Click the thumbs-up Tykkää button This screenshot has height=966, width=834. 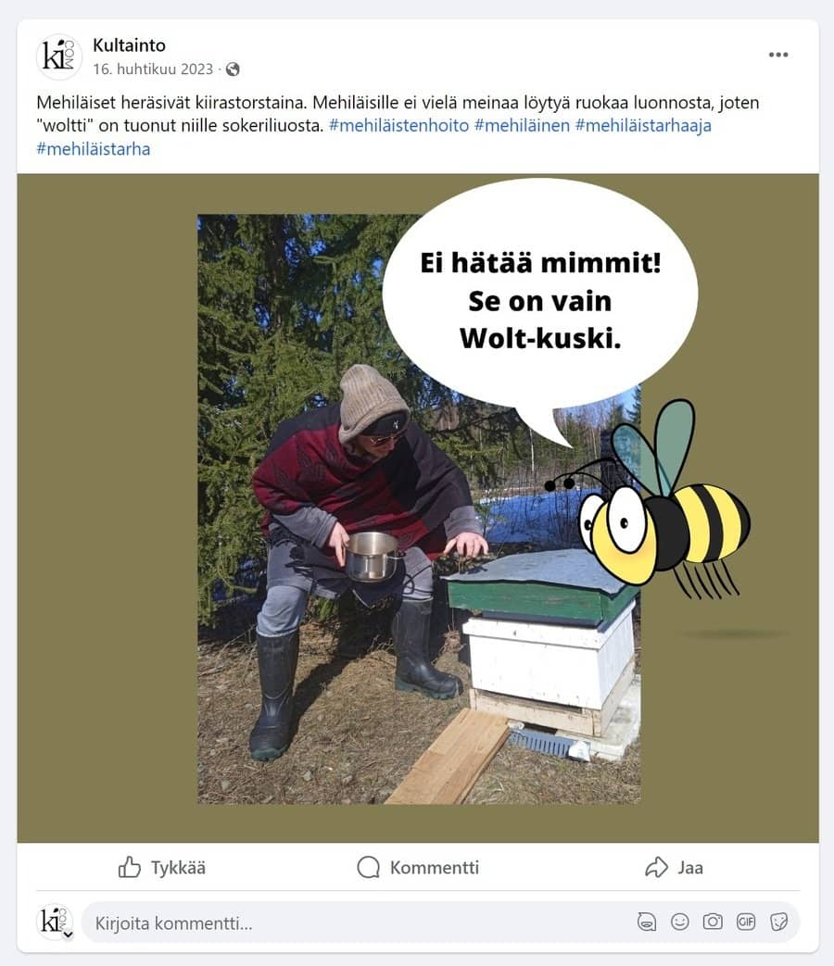click(x=161, y=868)
